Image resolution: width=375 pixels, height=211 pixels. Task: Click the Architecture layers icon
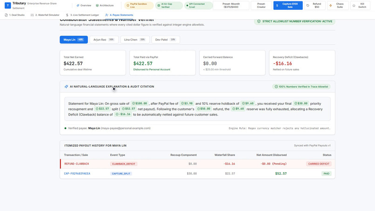click(x=97, y=5)
